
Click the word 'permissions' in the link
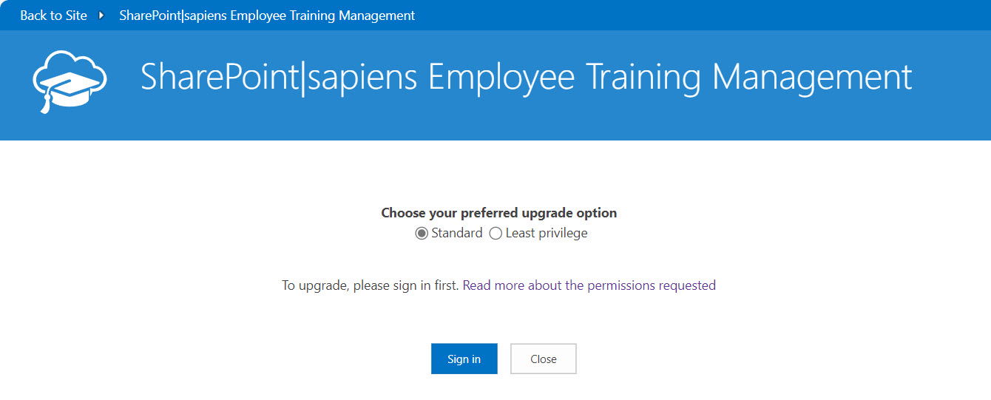[x=621, y=285]
